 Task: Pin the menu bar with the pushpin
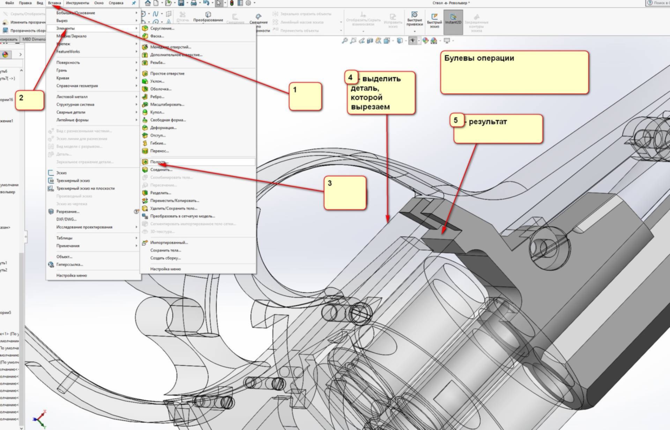tap(134, 3)
